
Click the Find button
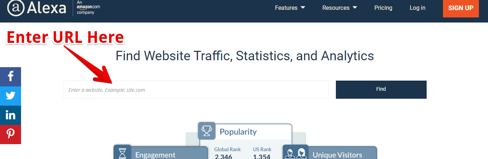(381, 90)
